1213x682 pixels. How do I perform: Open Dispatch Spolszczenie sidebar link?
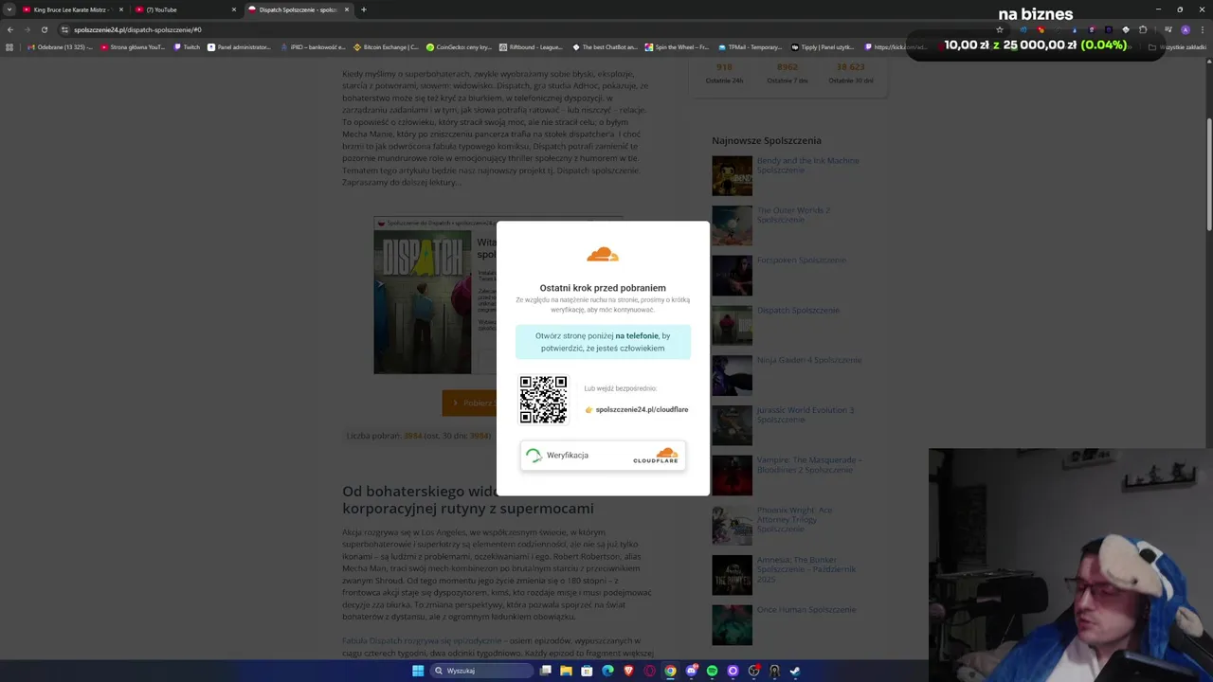[798, 310]
